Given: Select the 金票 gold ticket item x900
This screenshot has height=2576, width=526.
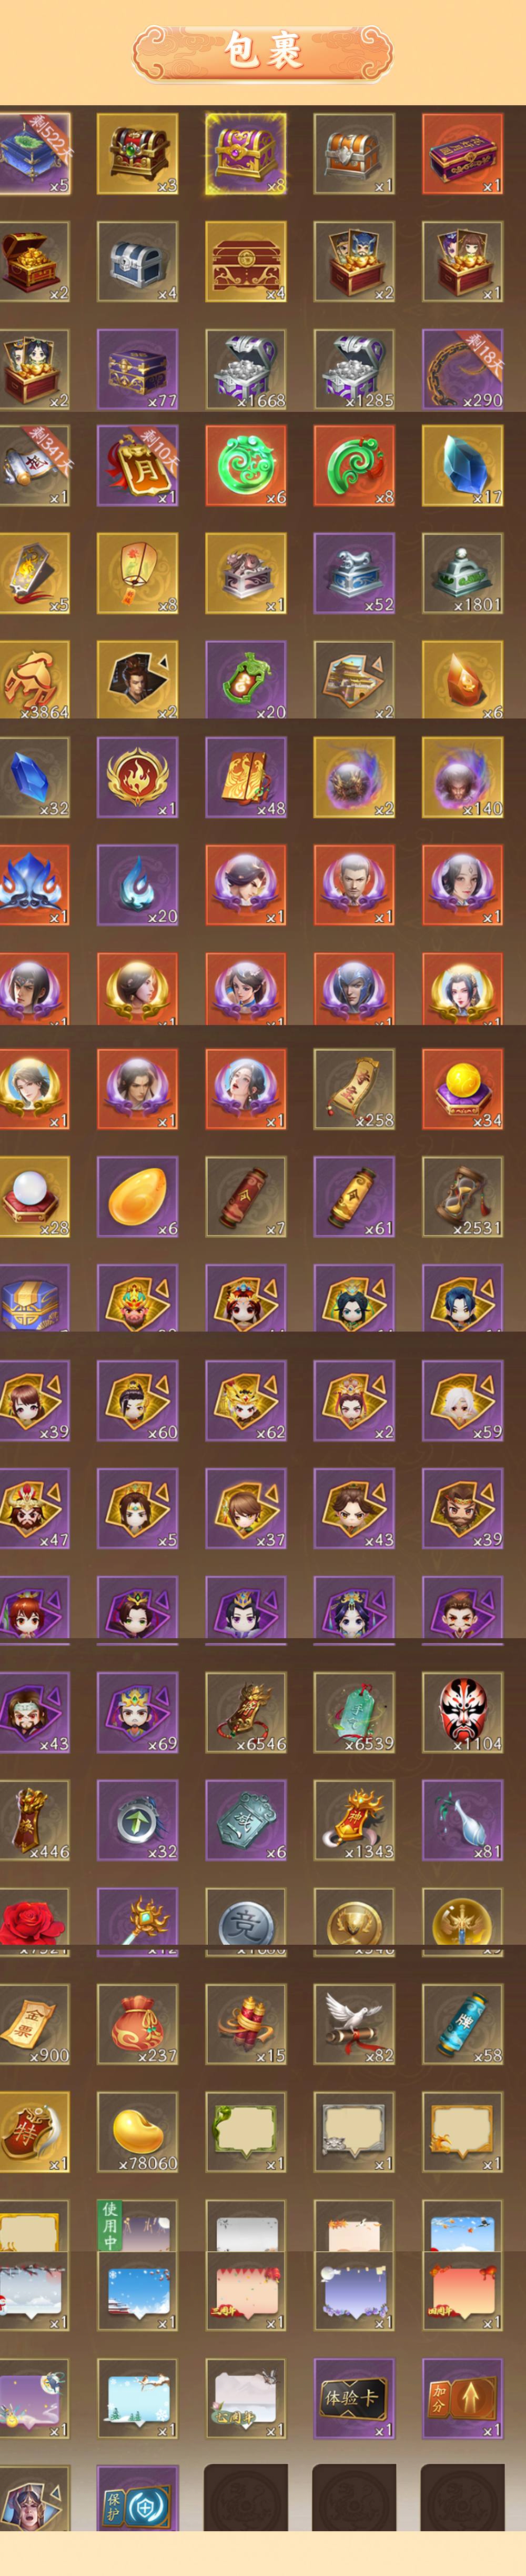Looking at the screenshot, I should [33, 2024].
